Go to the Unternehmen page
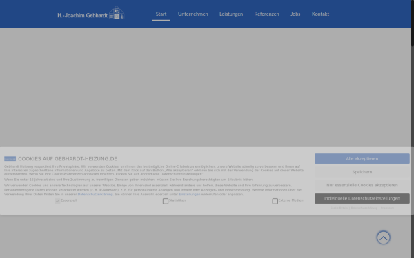414x258 pixels. [x=193, y=14]
